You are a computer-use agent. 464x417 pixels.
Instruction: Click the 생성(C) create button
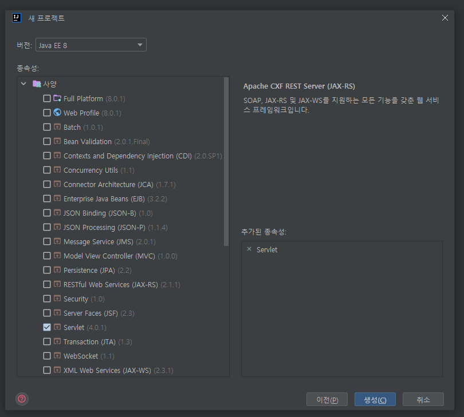pyautogui.click(x=375, y=400)
